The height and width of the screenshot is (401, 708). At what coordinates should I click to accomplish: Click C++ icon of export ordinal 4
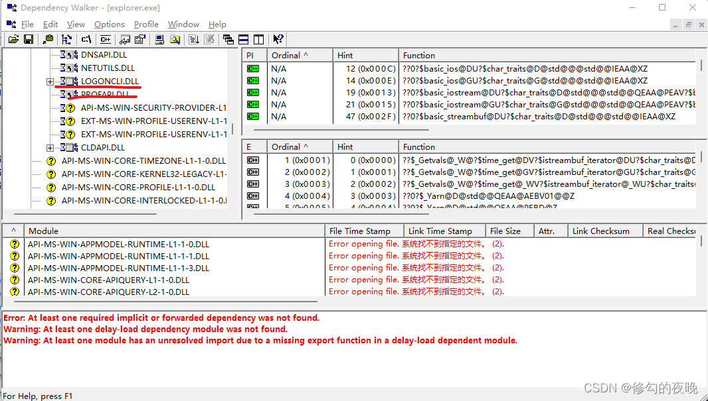(253, 196)
